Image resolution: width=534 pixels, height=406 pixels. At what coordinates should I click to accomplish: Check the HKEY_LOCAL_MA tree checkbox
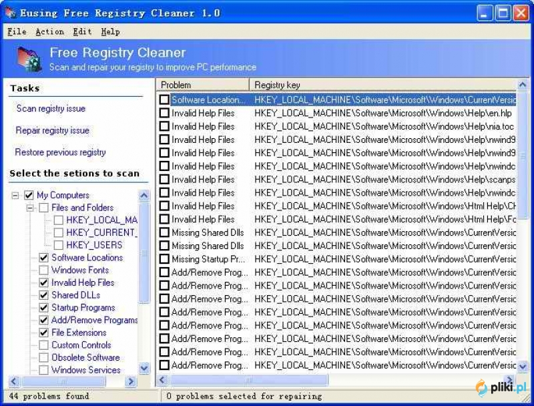(58, 220)
